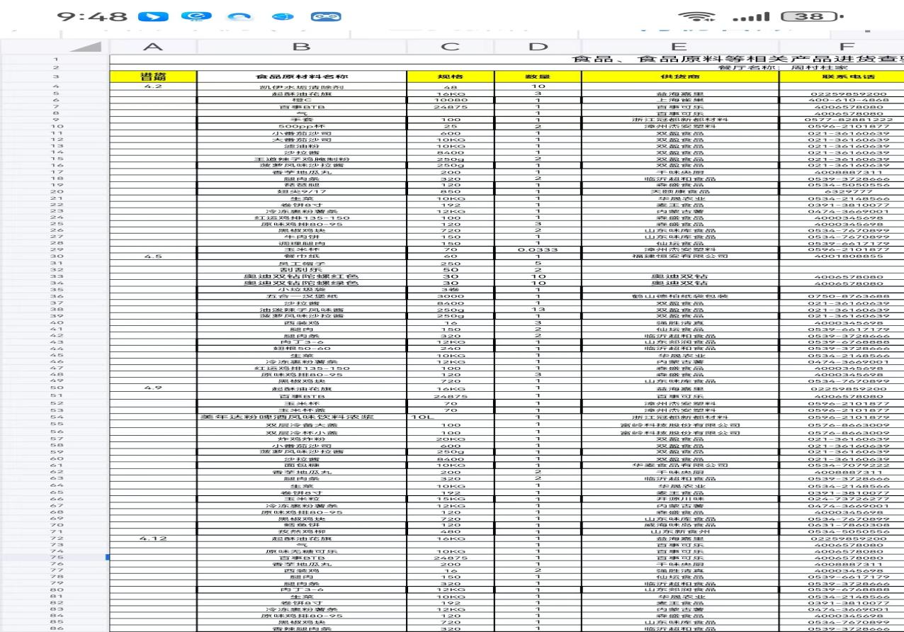904x632 pixels.
Task: Click the phone number 0631-7860308
Action: coord(842,525)
